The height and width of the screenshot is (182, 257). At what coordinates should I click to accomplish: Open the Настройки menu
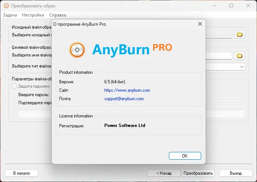pos(33,15)
